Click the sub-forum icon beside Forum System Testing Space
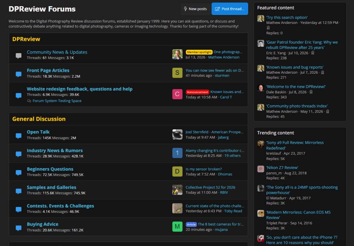Screen dimensions: 354x246 pyautogui.click(x=29, y=101)
